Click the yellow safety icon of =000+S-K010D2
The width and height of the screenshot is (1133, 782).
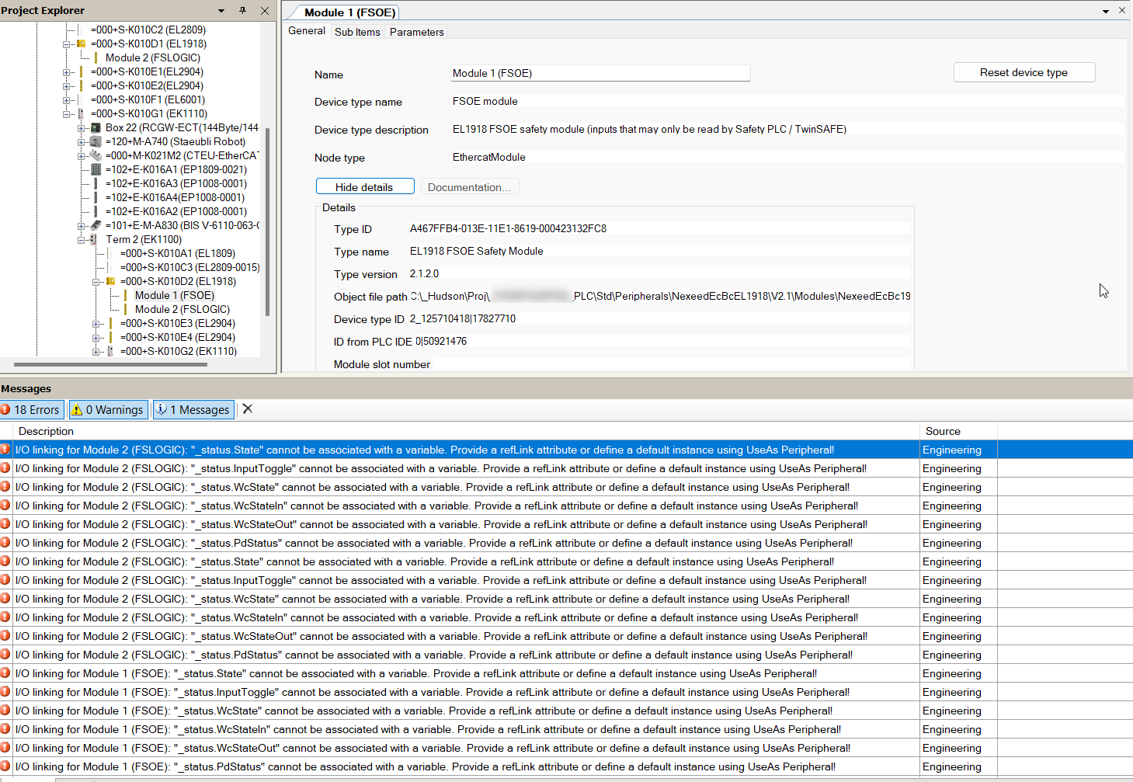tap(110, 281)
